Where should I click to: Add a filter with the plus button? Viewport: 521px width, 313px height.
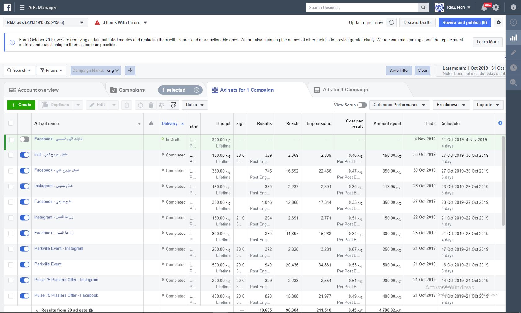(130, 71)
